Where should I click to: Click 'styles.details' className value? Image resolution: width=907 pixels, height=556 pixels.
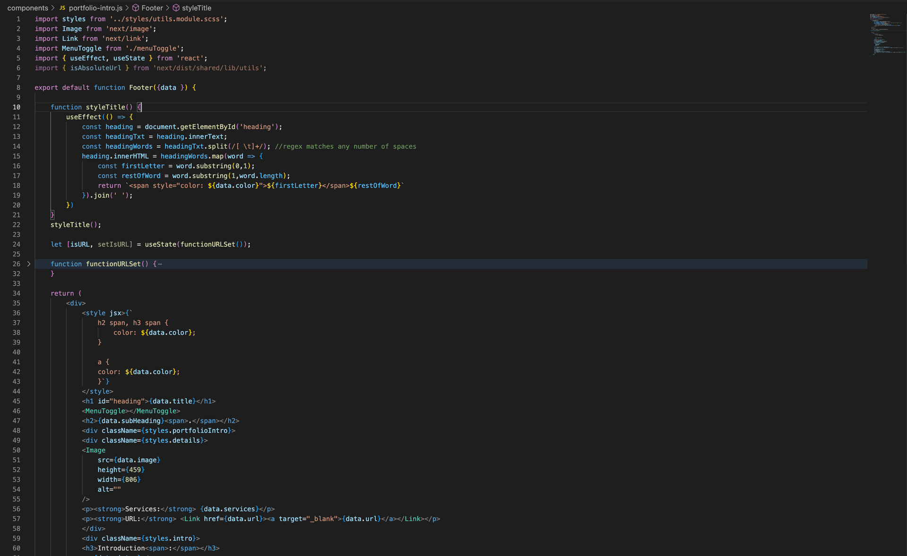(x=172, y=440)
